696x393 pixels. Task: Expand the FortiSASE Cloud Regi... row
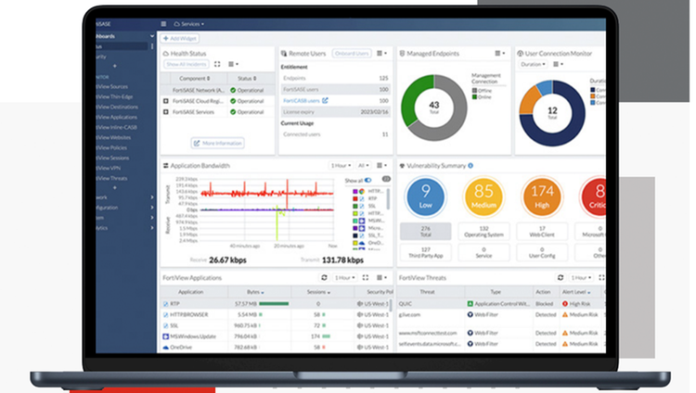(165, 101)
